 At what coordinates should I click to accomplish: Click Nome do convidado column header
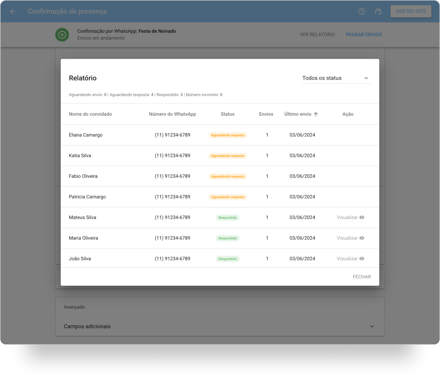(90, 114)
